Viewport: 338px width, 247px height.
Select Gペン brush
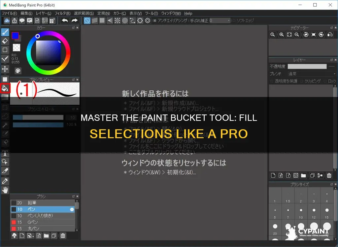click(x=43, y=222)
